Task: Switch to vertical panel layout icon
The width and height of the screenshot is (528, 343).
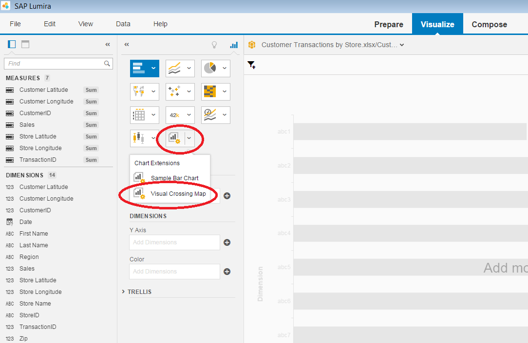Action: tap(12, 44)
